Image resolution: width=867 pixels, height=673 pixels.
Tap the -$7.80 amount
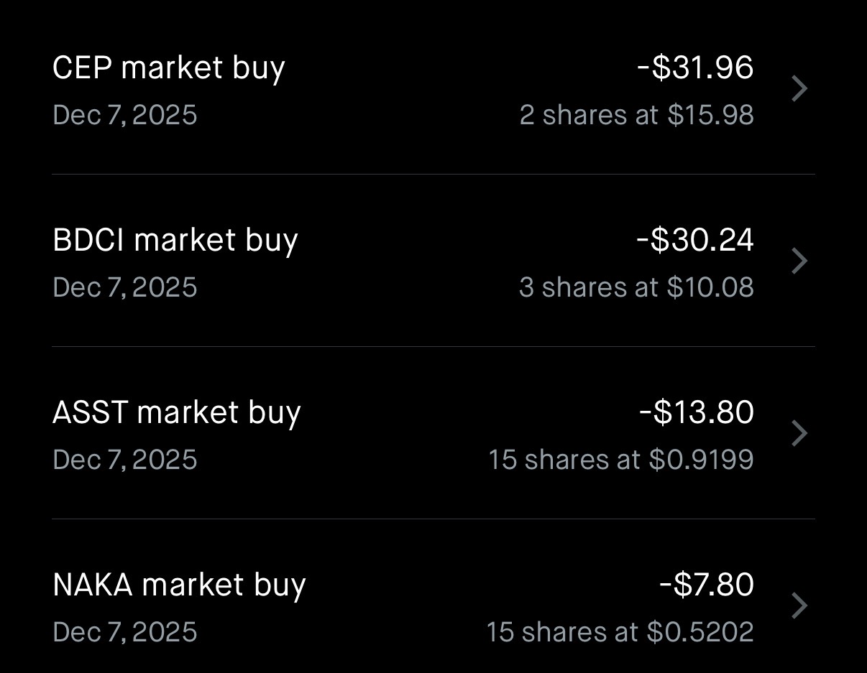pos(707,585)
